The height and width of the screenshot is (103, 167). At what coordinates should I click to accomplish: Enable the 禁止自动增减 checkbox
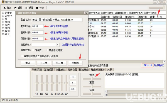(47, 50)
